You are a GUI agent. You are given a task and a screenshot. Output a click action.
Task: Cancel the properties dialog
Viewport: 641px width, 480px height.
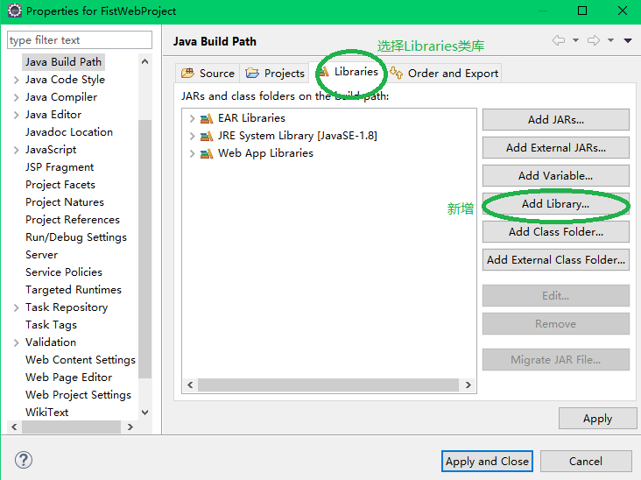click(x=586, y=462)
